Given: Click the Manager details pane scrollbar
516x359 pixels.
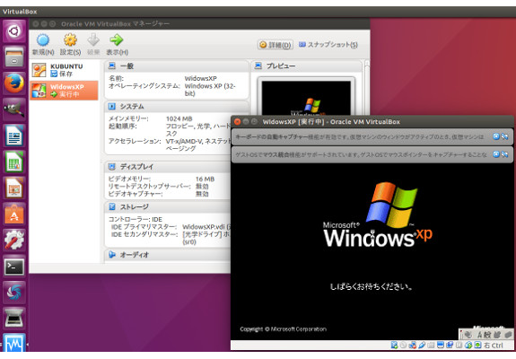Looking at the screenshot, I should 367,88.
